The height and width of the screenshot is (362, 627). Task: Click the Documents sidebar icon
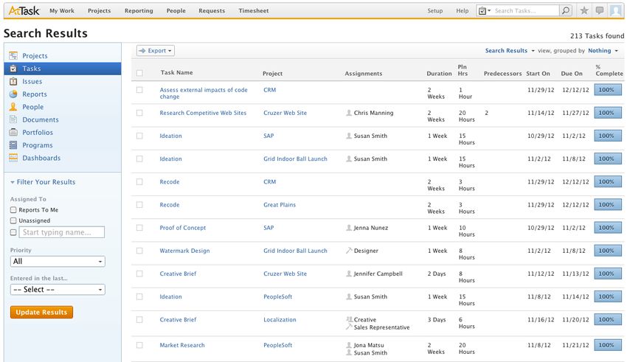[x=13, y=119]
